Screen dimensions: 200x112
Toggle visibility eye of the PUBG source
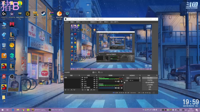coord(94,81)
